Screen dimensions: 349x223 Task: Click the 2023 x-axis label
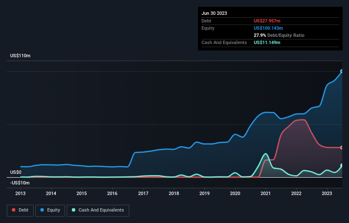click(x=327, y=193)
